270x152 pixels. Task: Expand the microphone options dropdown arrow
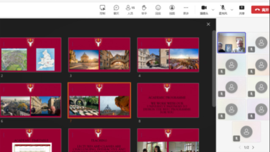pos(232,10)
